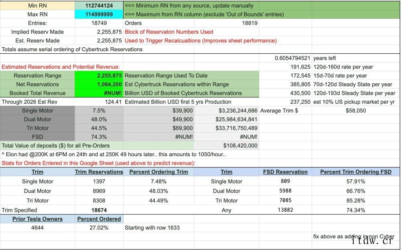This screenshot has height=250, width=401.
Task: Select the 85.28% FSD percentage cell
Action: [x=356, y=201]
